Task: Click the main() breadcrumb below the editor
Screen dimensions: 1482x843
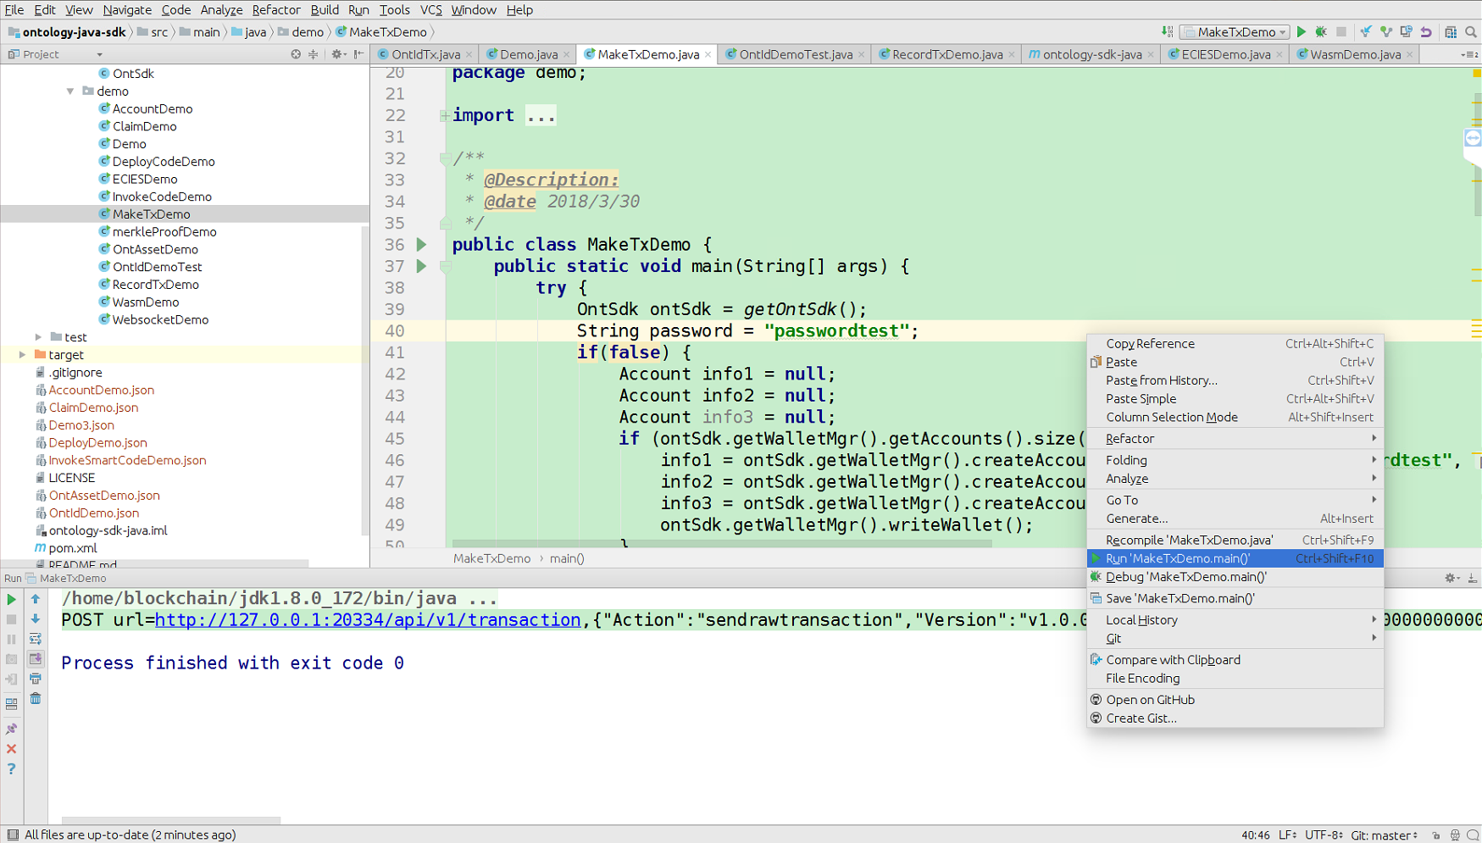Action: pyautogui.click(x=567, y=558)
